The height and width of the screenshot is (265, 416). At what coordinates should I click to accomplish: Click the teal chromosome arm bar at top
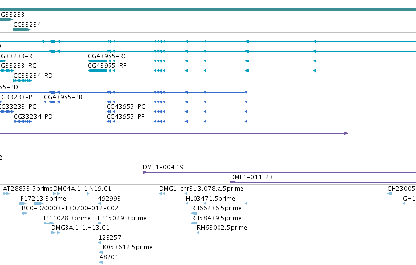click(x=208, y=9)
